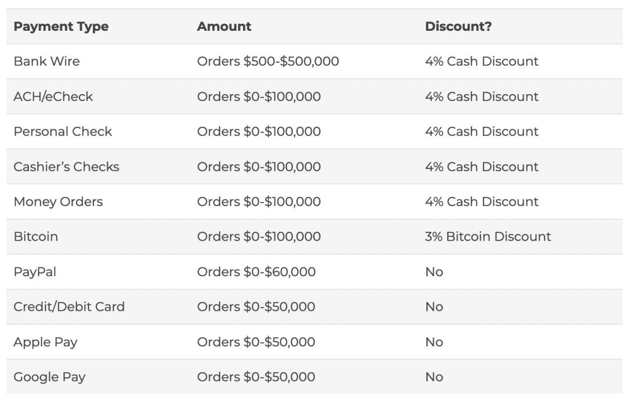Click the 3% Bitcoin Discount cell
Screen dimensions: 630x403
(488, 237)
